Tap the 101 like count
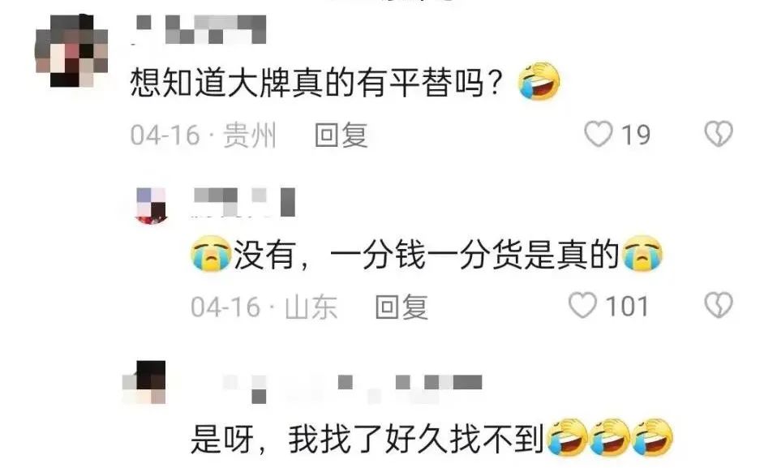The width and height of the screenshot is (777, 468). 627,307
